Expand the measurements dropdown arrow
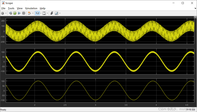The image size is (197, 112). click(60, 13)
